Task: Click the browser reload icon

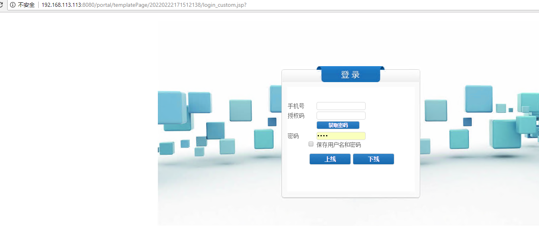Action: 2,5
